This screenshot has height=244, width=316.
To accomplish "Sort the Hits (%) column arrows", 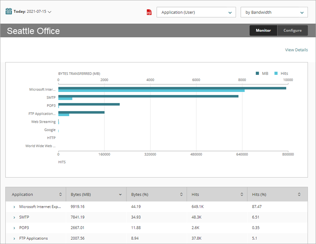I will tap(299, 194).
